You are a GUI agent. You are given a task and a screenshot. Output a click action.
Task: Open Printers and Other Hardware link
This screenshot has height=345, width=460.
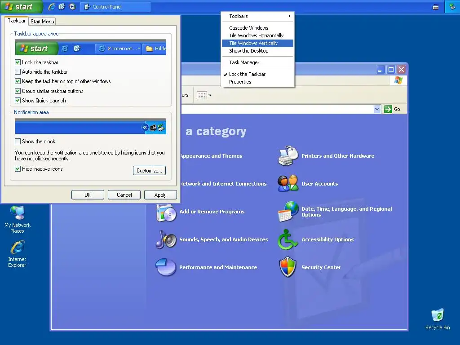pos(338,156)
